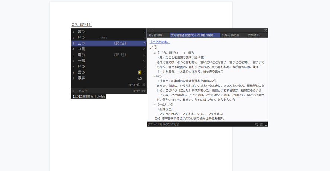The image size is (330, 171).
Task: Click the magnifier icon in the dictionary panel footer
Action: point(257,124)
